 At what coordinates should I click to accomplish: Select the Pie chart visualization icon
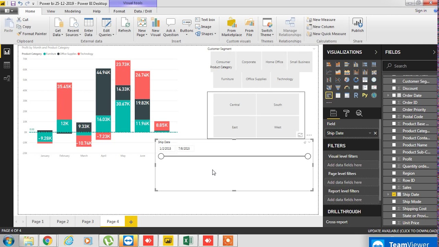click(x=347, y=80)
